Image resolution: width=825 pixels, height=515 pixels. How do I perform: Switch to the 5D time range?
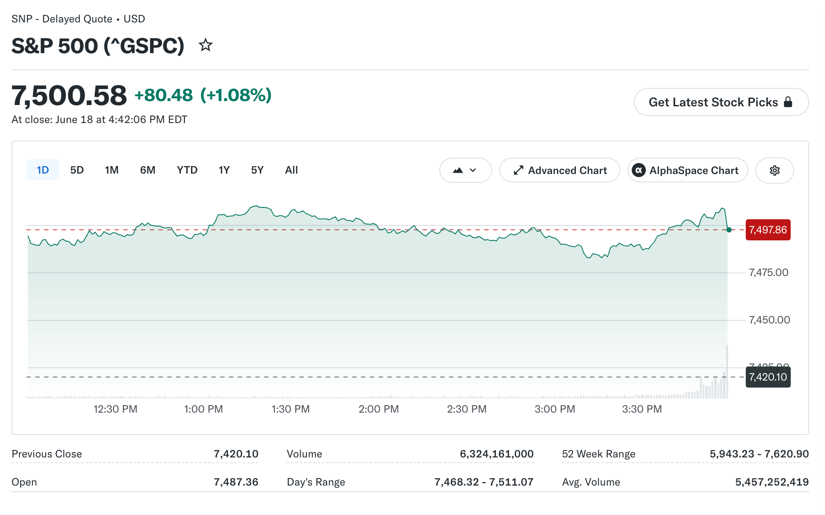77,170
